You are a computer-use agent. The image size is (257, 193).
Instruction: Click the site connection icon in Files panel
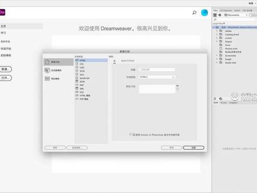coord(215,15)
